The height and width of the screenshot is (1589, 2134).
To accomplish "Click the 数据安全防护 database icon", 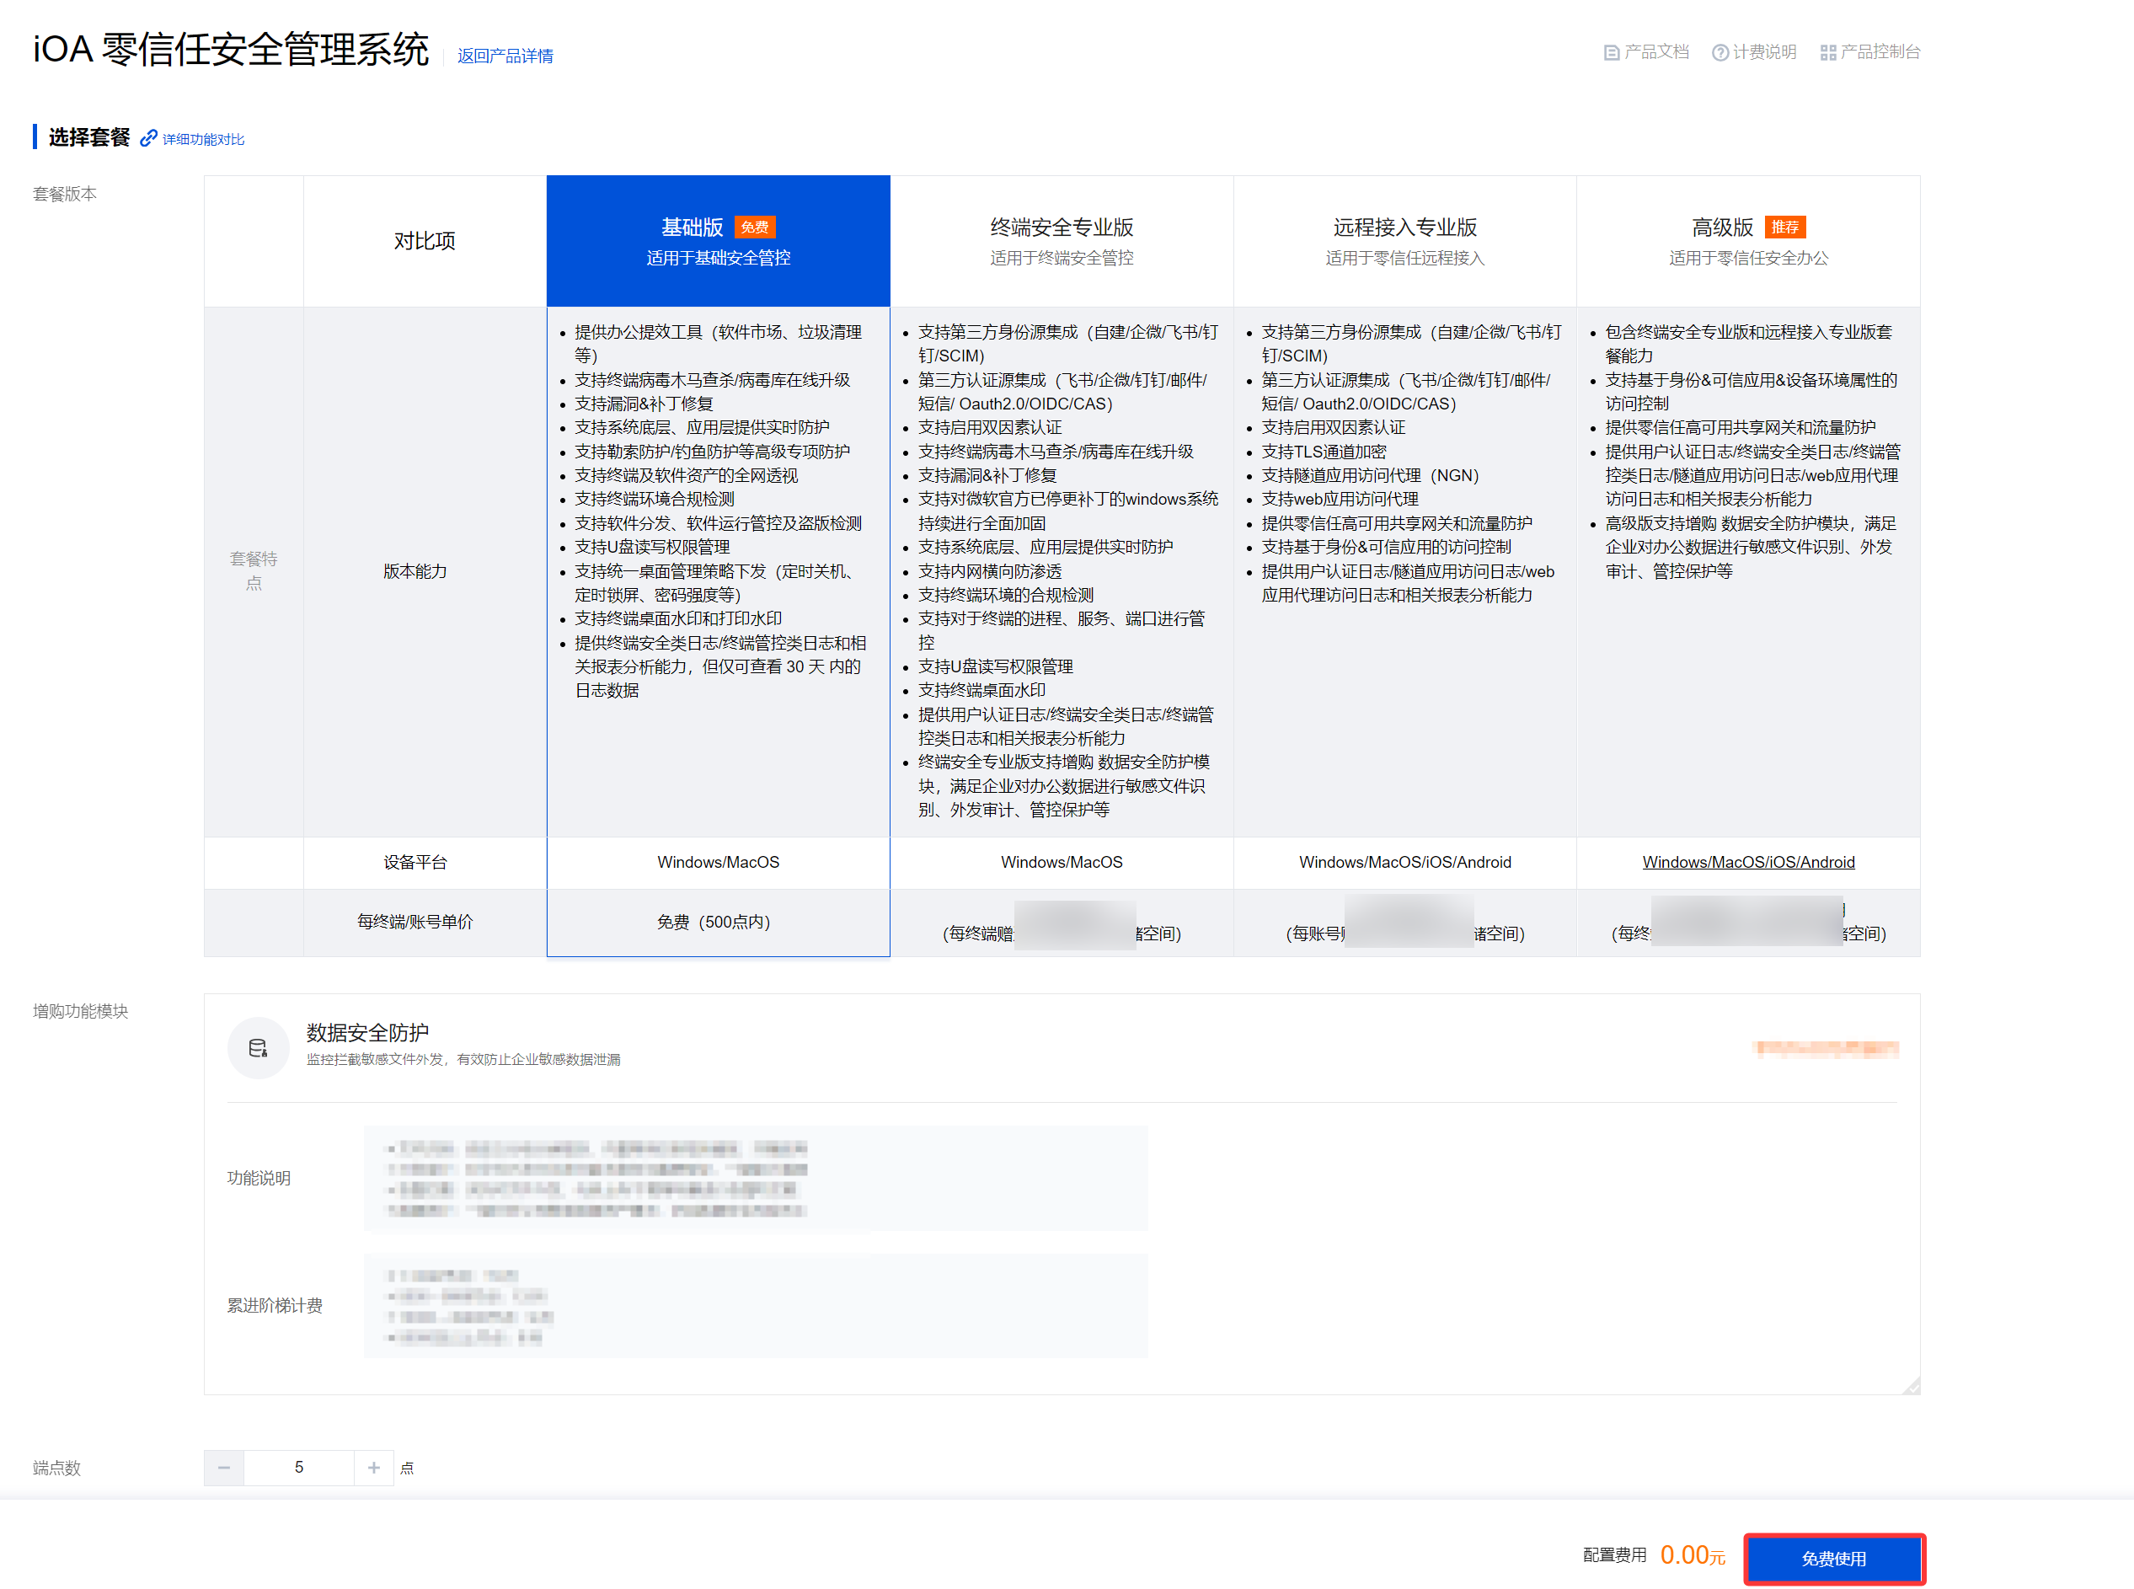I will 258,1047.
